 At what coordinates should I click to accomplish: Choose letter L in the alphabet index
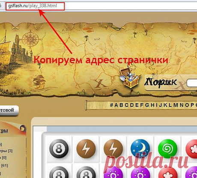pos(170,105)
